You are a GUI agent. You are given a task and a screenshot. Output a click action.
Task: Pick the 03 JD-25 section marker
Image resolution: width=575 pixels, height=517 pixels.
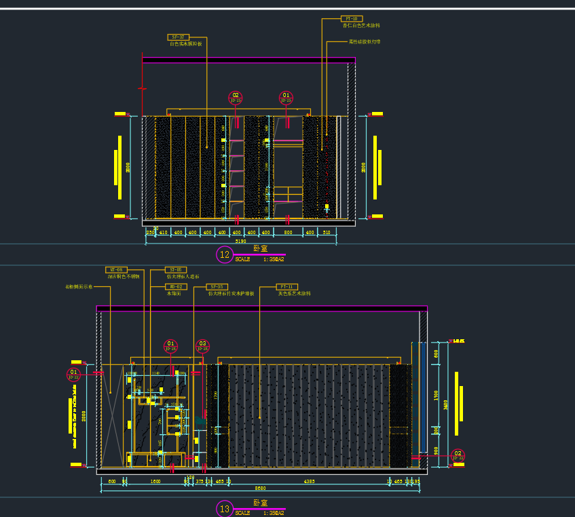click(202, 346)
